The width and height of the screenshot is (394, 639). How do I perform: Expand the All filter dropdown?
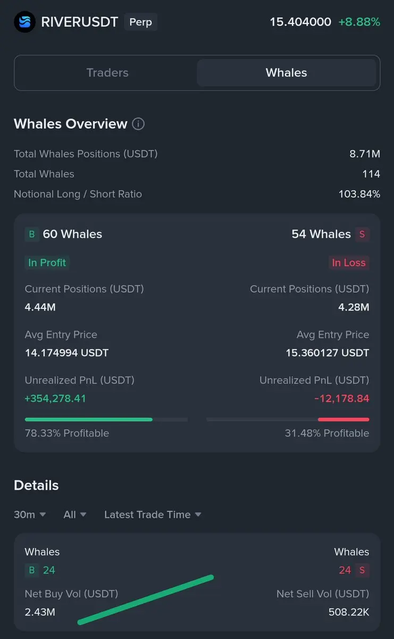[74, 514]
